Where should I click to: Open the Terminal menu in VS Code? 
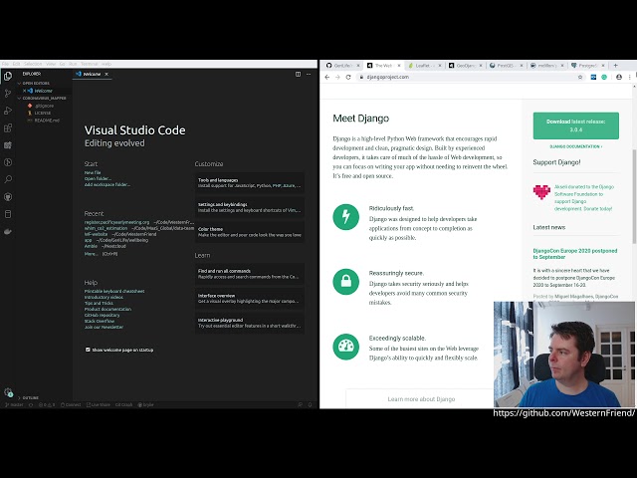(89, 64)
